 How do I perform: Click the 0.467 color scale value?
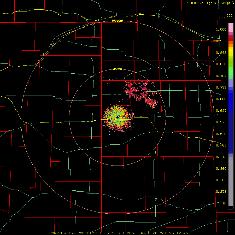(x=221, y=145)
